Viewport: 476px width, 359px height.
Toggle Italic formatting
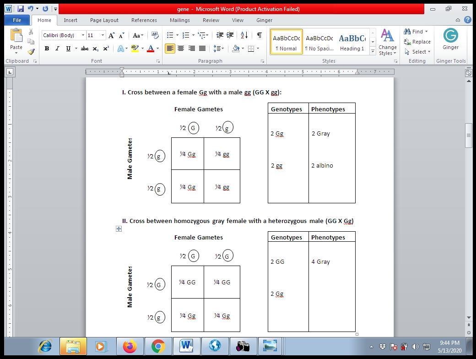tap(57, 48)
